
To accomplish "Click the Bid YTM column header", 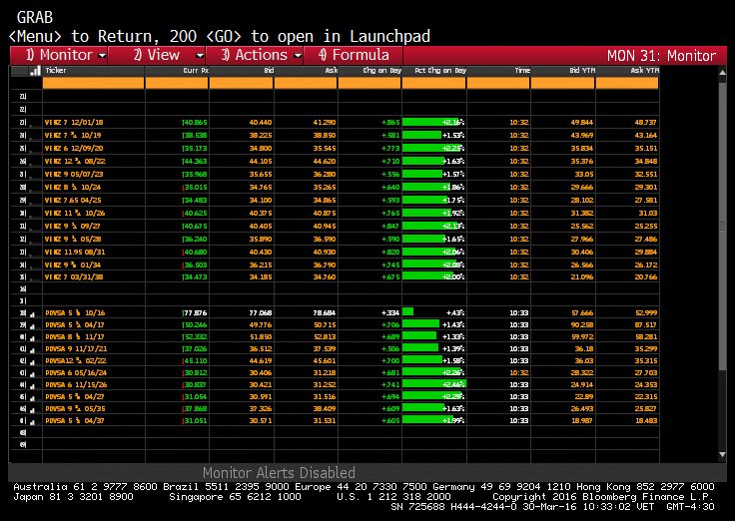I will tap(563, 71).
